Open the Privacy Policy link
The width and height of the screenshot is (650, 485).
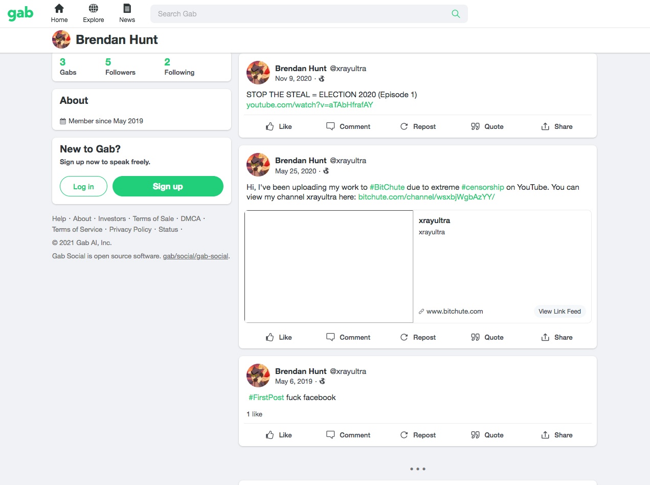130,229
